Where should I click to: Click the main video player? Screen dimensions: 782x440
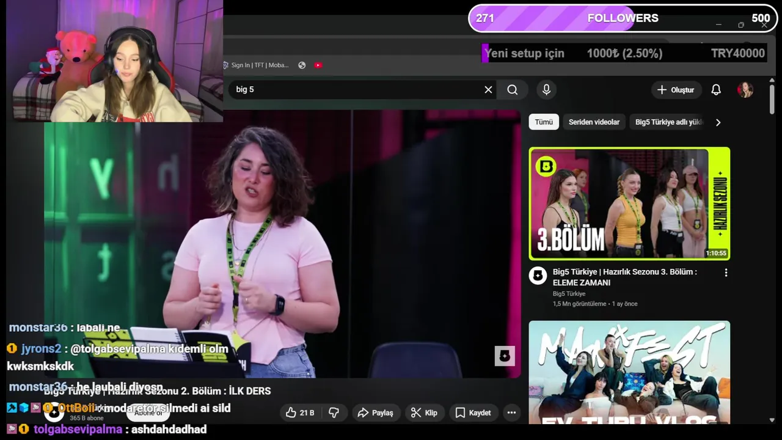(x=282, y=244)
